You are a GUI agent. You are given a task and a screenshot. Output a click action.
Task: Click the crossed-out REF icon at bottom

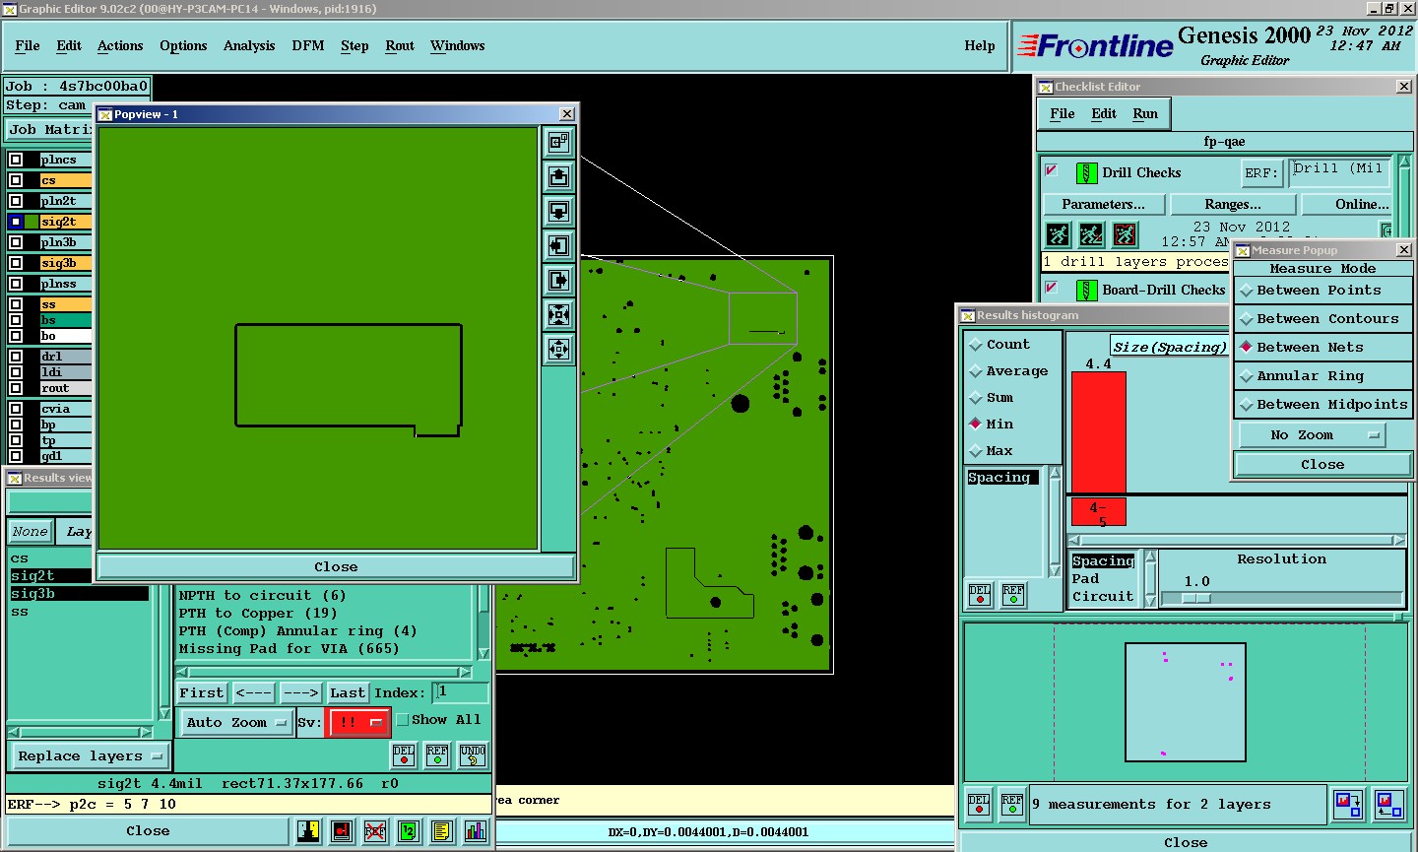[375, 831]
